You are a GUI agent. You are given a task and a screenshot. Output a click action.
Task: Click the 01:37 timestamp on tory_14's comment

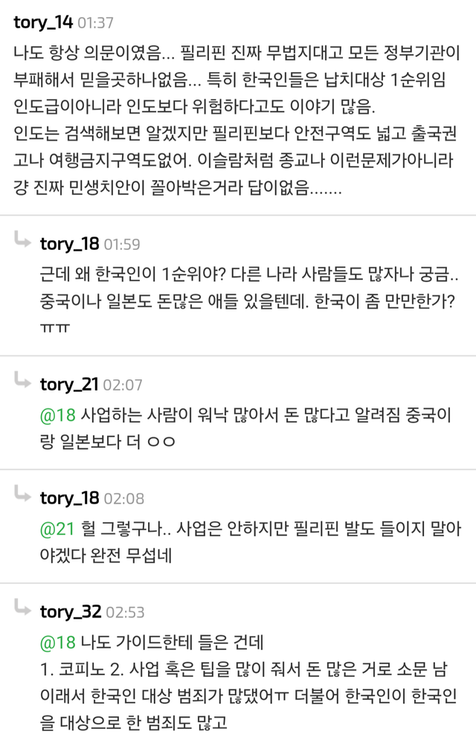96,22
